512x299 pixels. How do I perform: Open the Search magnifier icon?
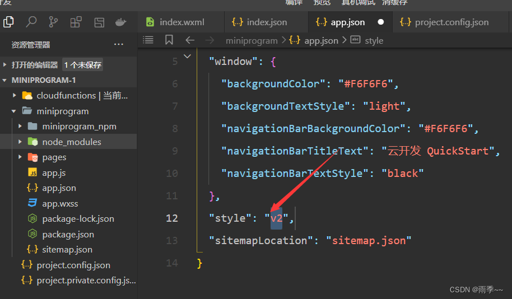point(31,22)
